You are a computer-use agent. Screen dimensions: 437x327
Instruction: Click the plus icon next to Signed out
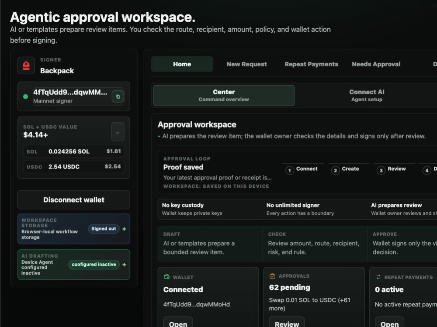pyautogui.click(x=124, y=229)
